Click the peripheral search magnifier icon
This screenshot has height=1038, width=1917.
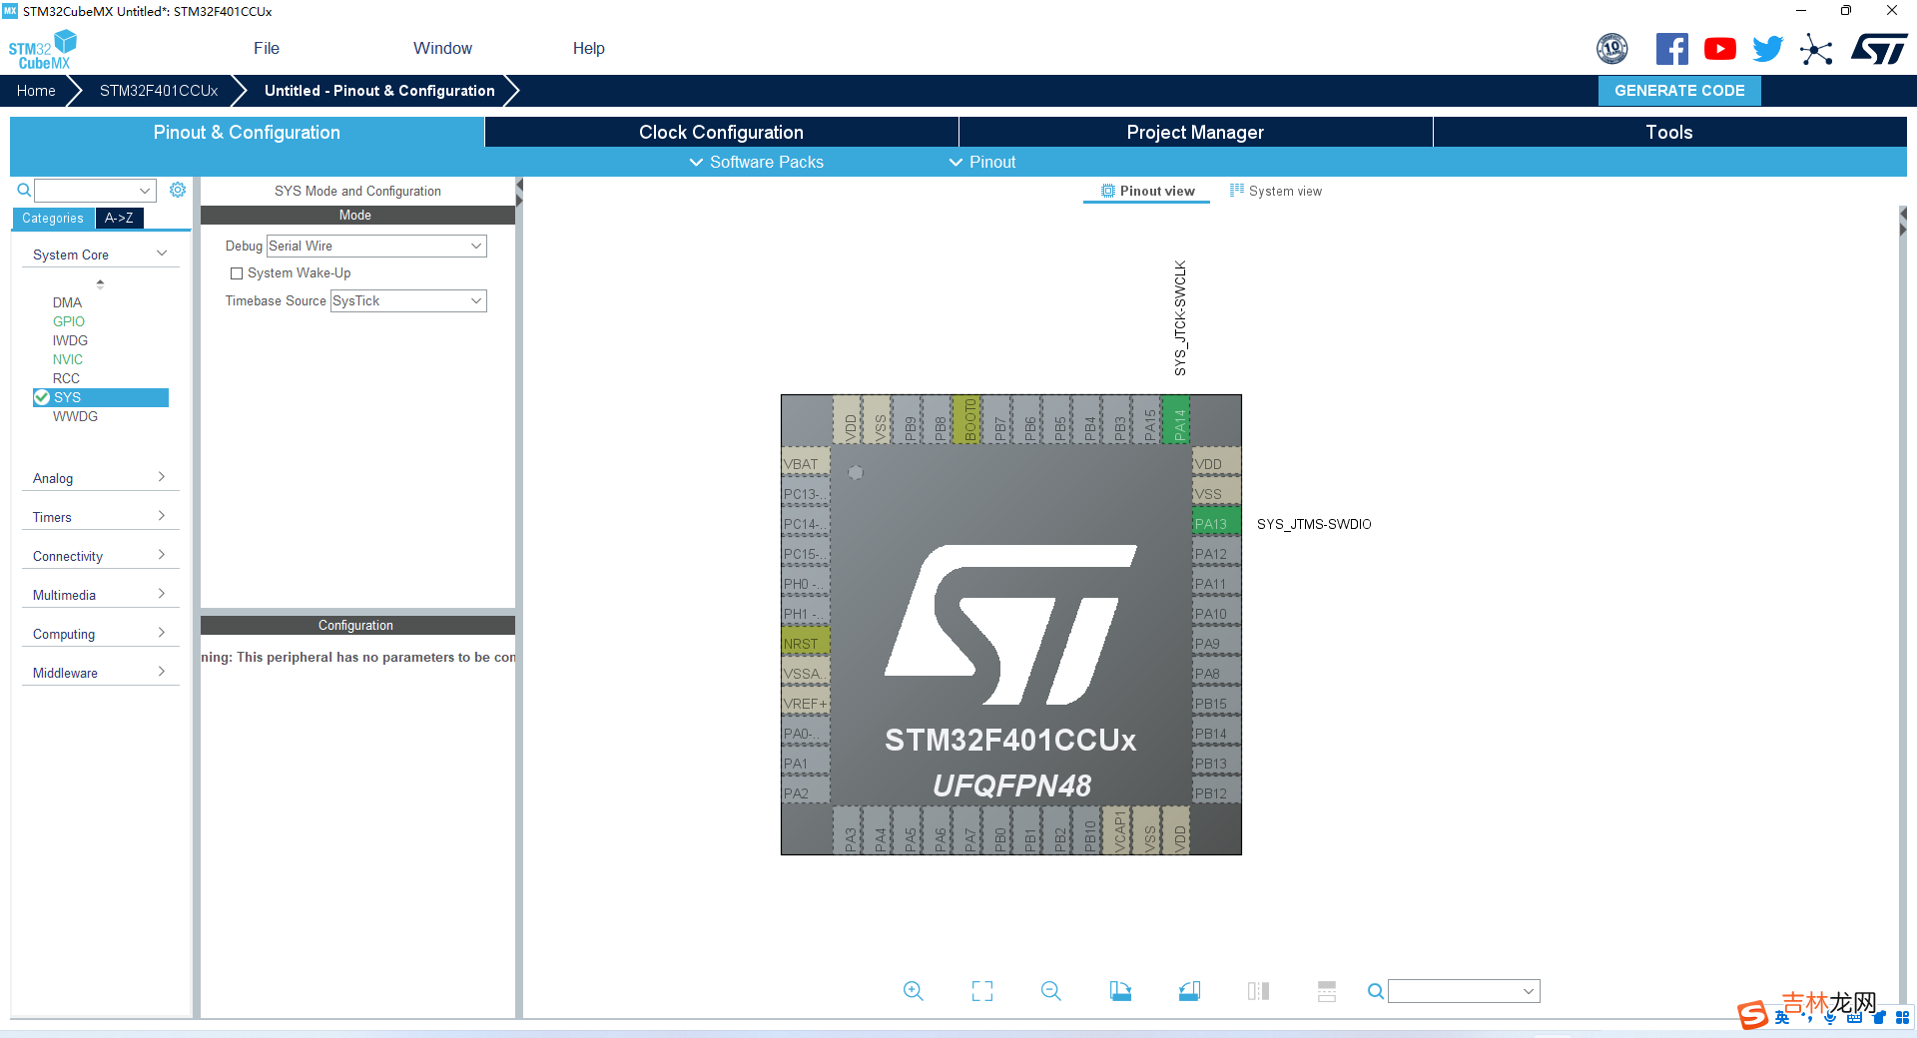point(24,190)
